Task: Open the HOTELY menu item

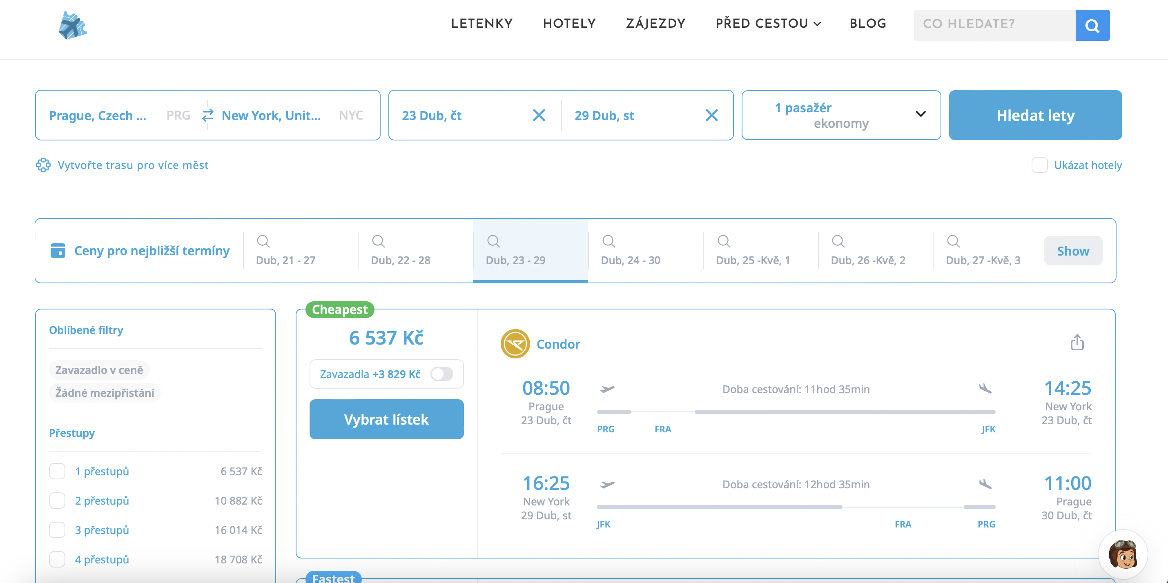Action: [x=569, y=24]
